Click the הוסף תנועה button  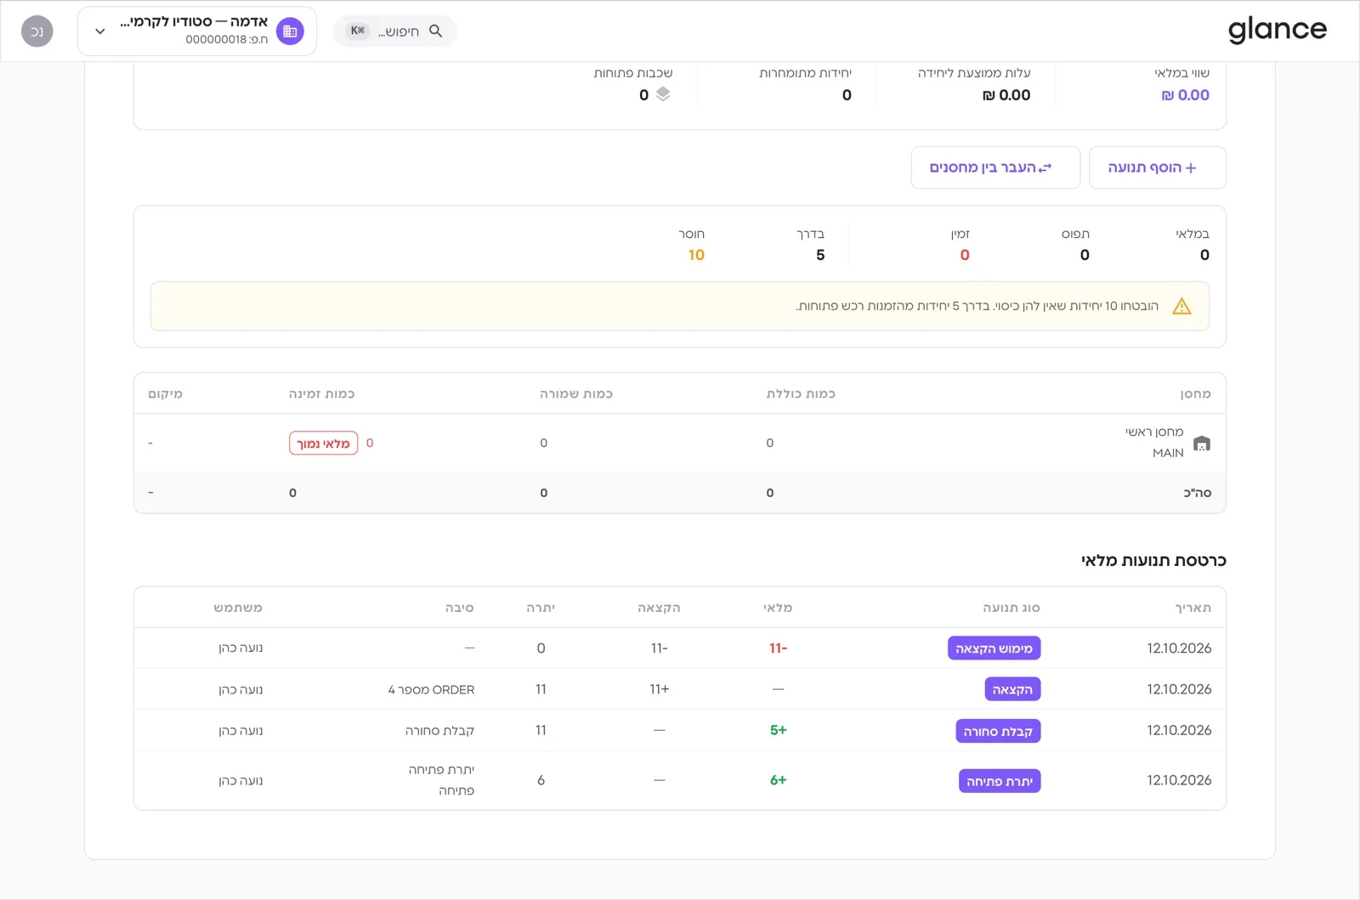[x=1157, y=167]
